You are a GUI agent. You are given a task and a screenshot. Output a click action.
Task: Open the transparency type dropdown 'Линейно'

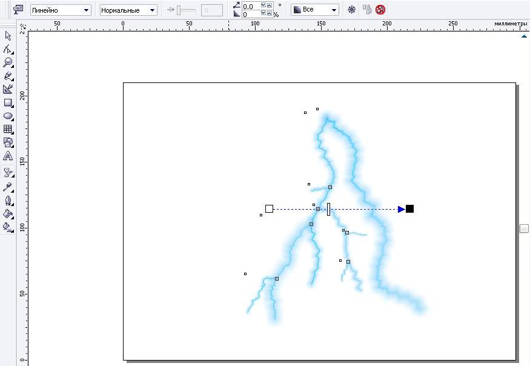[x=61, y=10]
